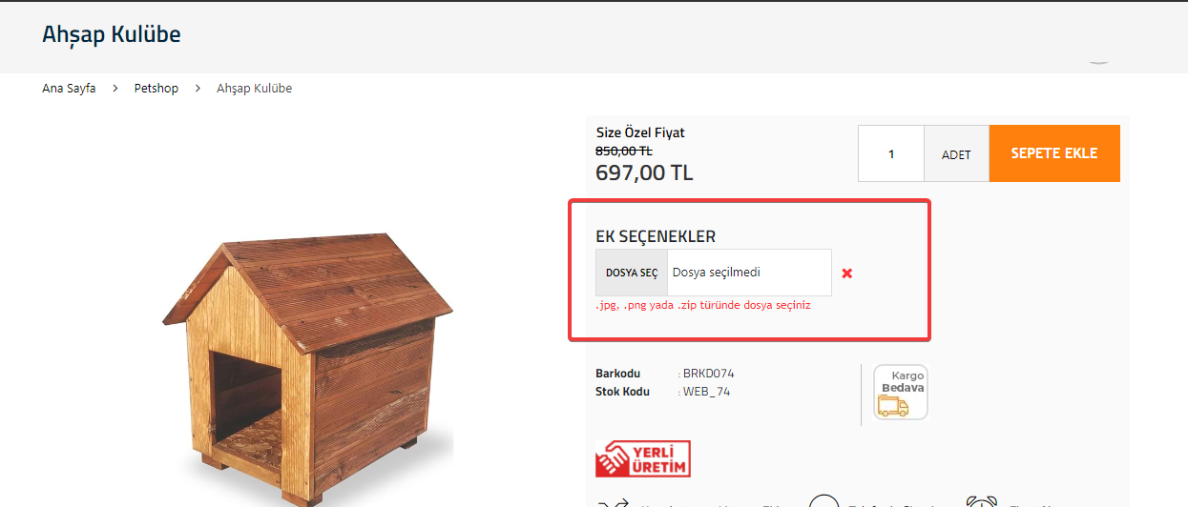Add product to cart with SEPETE EKLE
1188x507 pixels.
click(x=1054, y=153)
